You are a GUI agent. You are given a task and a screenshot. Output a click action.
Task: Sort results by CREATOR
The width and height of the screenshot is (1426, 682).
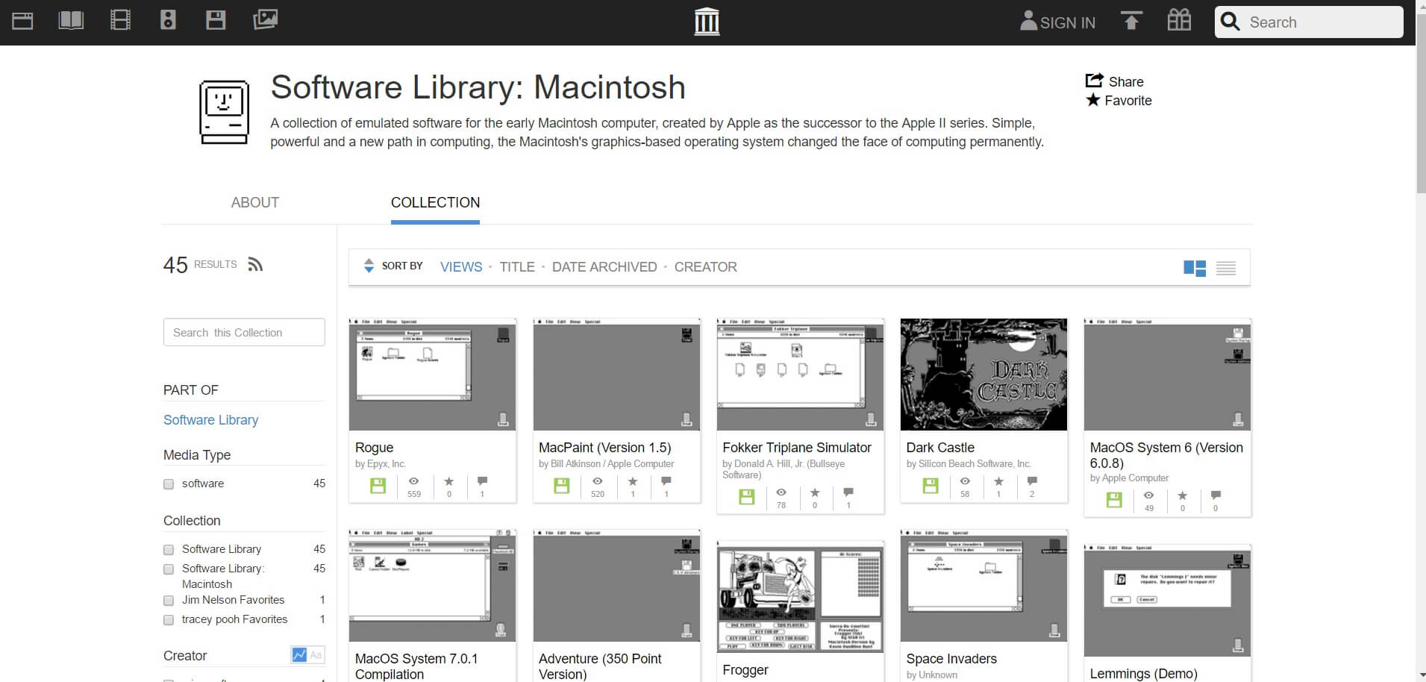tap(706, 266)
